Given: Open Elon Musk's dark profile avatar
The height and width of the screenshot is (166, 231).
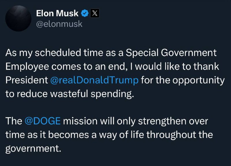Looking at the screenshot, I should (18, 18).
